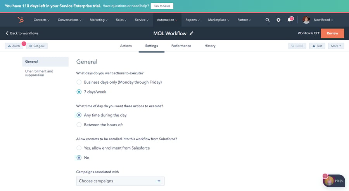
Task: Switch to the History tab
Action: (x=210, y=46)
